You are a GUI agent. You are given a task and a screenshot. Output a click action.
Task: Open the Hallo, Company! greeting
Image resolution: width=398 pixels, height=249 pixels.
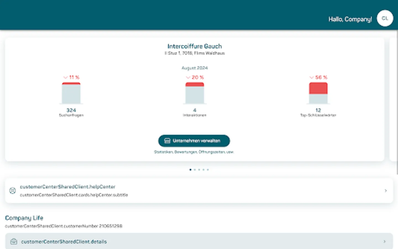[x=350, y=19]
